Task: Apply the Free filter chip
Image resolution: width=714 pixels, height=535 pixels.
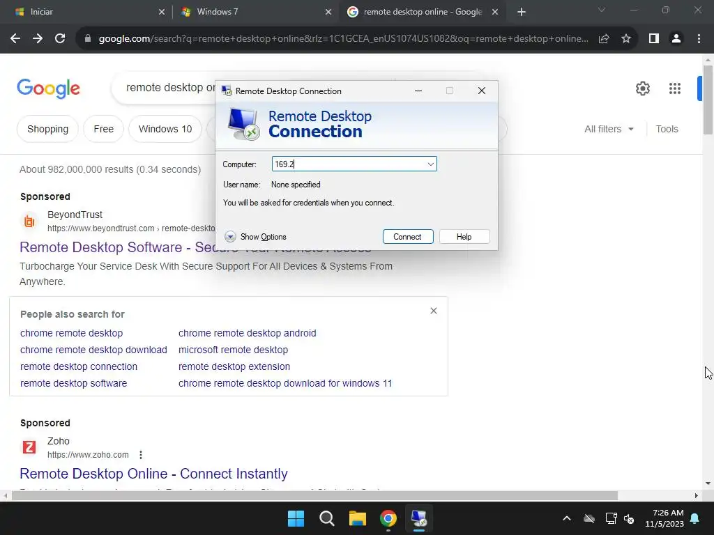Action: pos(103,129)
